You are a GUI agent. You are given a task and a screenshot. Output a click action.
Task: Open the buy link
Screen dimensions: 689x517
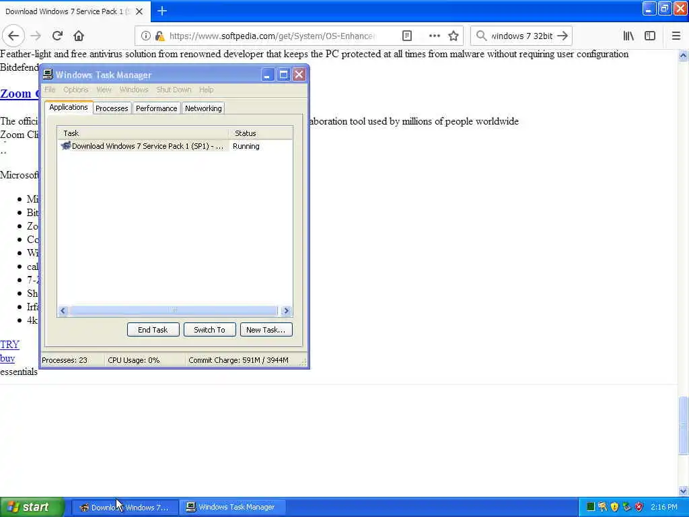7,358
